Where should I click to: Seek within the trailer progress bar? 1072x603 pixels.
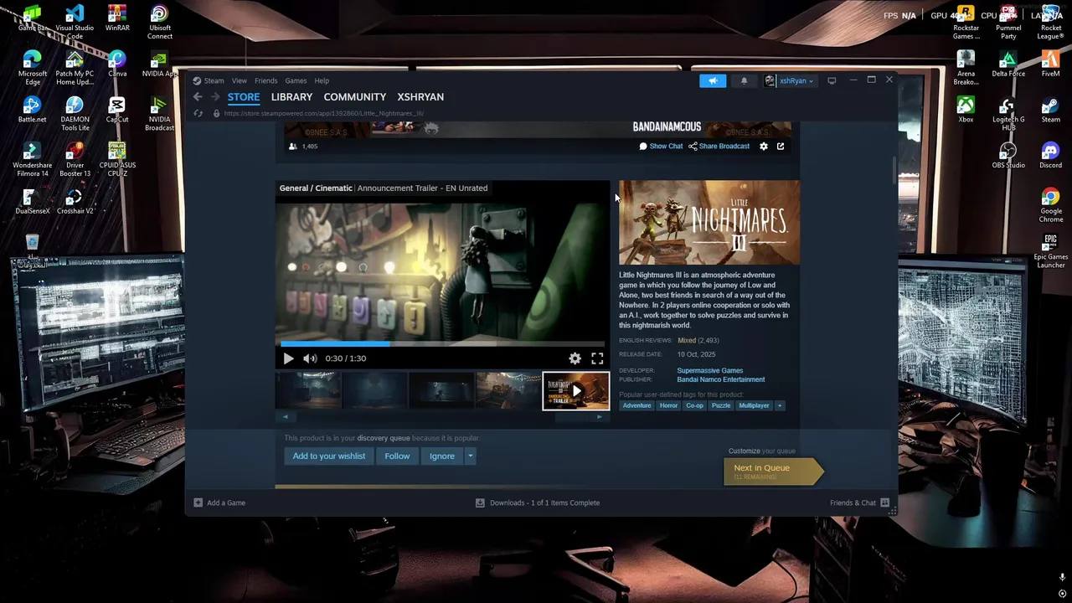[442, 343]
